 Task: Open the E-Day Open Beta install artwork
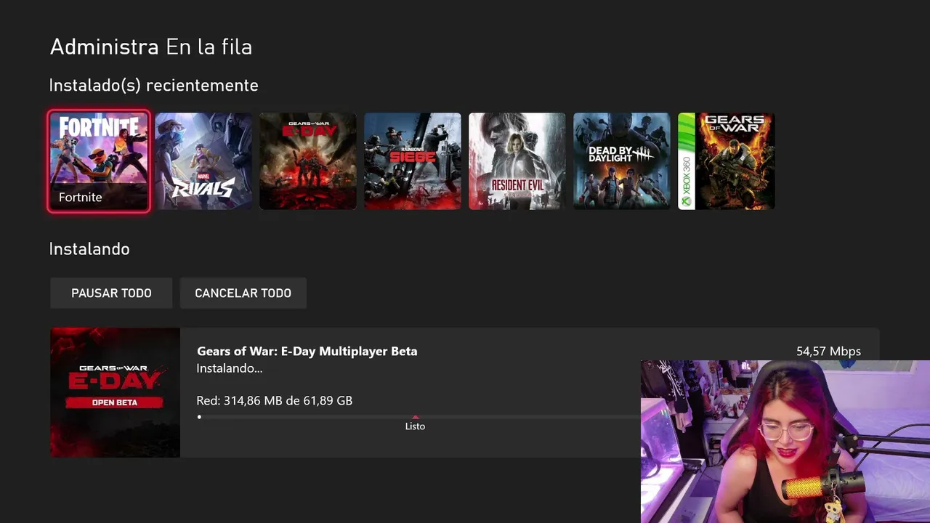(115, 392)
